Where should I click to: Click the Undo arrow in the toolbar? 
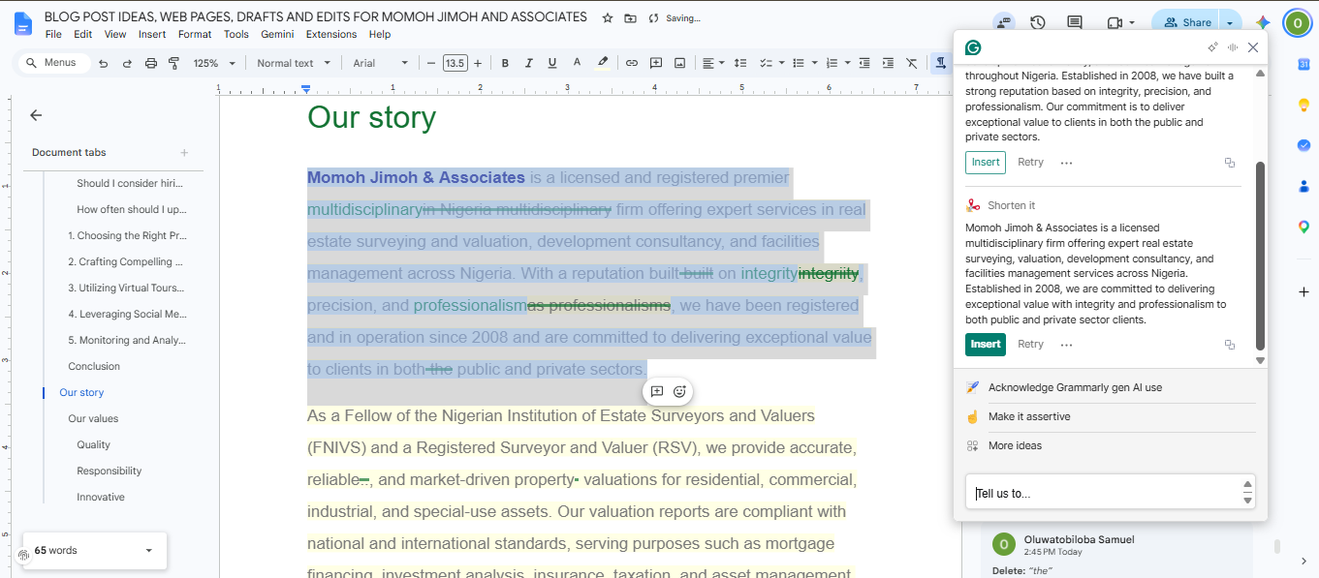click(x=103, y=63)
